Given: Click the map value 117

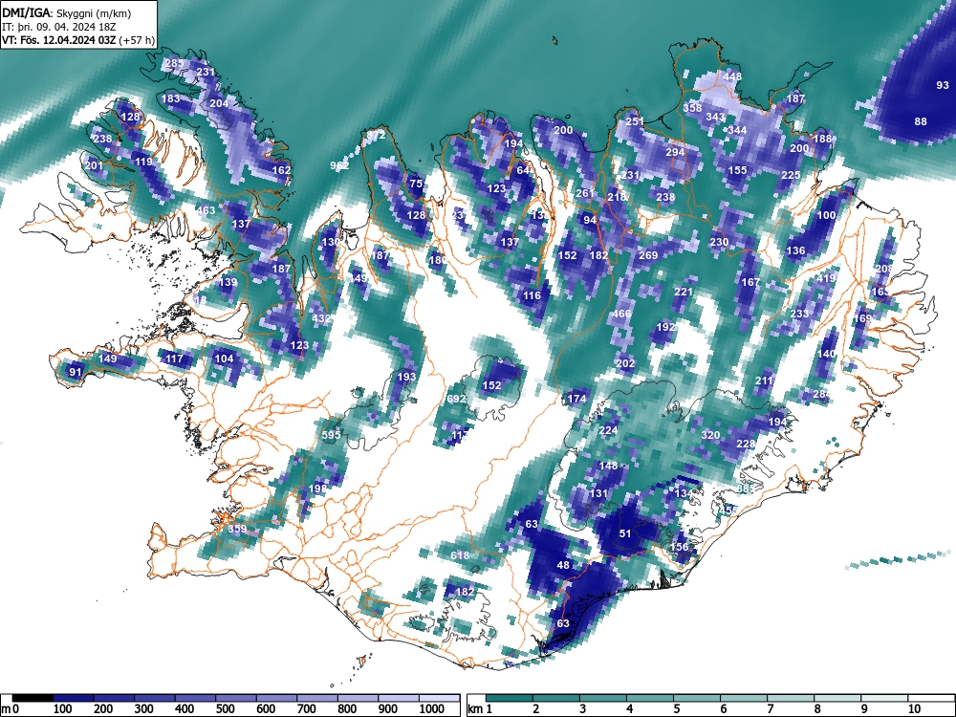Looking at the screenshot, I should (x=174, y=358).
